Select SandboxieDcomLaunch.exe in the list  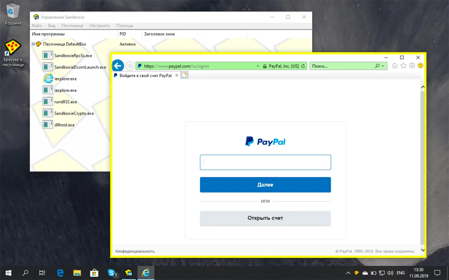80,67
